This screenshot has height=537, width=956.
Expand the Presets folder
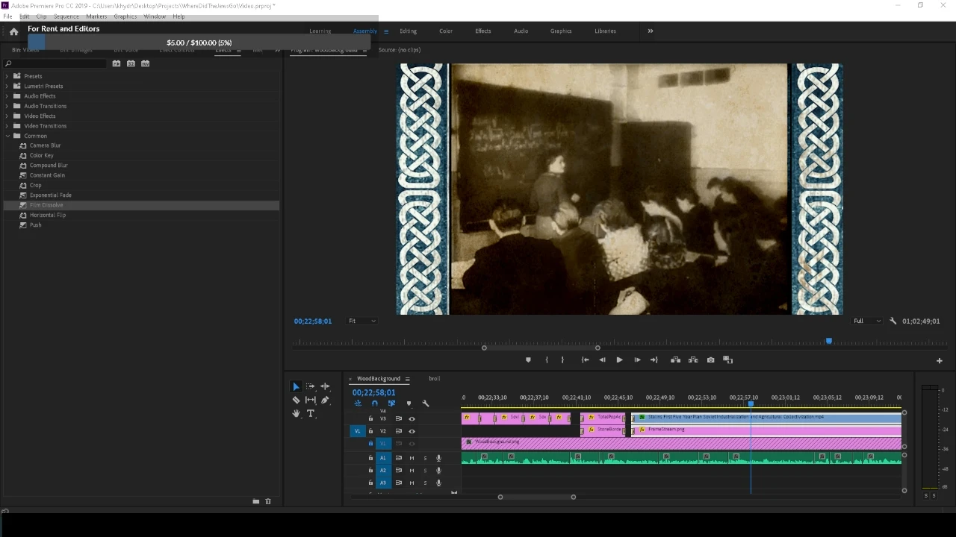coord(7,76)
